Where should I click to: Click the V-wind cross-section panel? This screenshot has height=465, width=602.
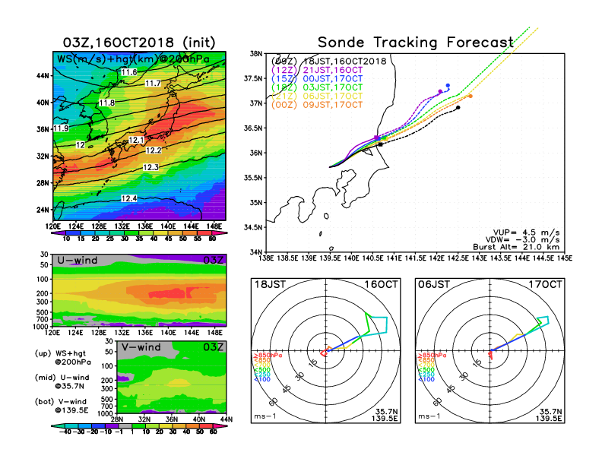pos(172,377)
